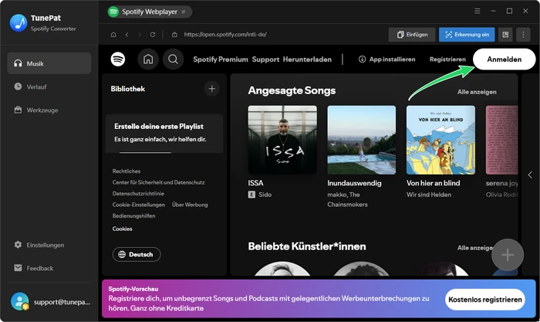Click the Erstelle deine erste Playlist card
540x322 pixels.
pos(164,134)
